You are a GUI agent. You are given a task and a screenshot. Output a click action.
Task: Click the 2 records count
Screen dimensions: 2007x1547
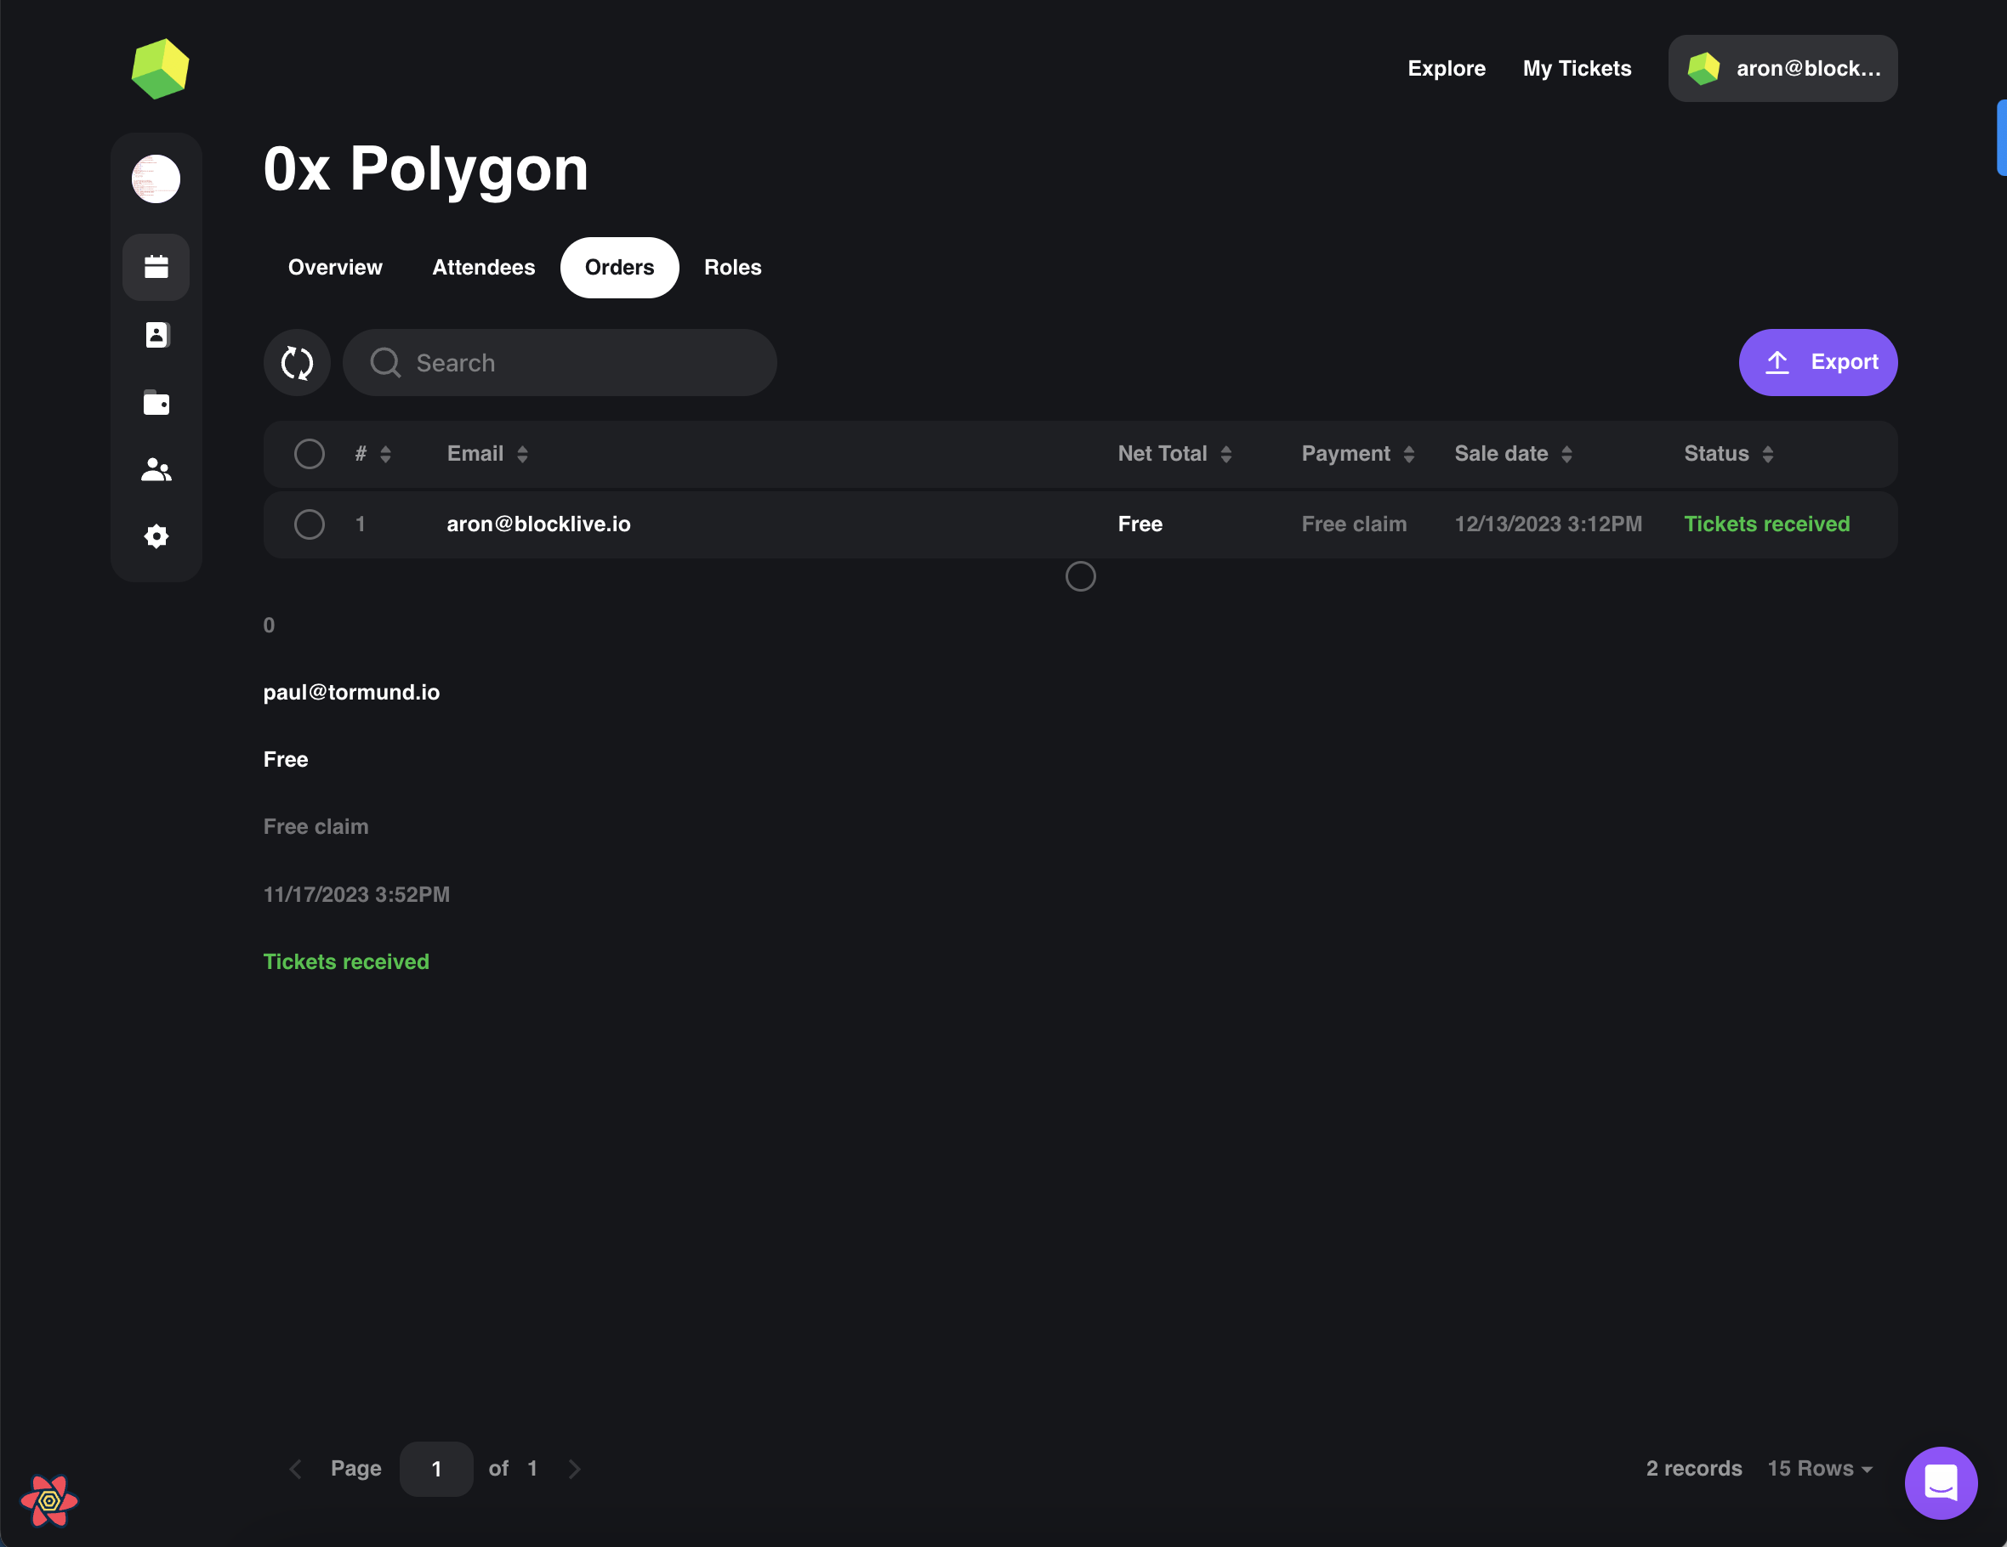pyautogui.click(x=1694, y=1469)
